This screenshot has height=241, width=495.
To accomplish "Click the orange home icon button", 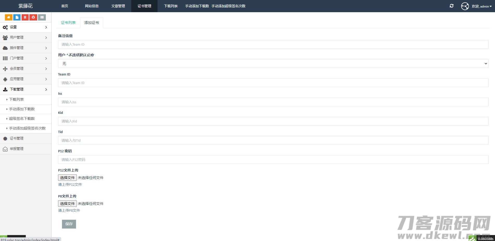I will pos(9,17).
